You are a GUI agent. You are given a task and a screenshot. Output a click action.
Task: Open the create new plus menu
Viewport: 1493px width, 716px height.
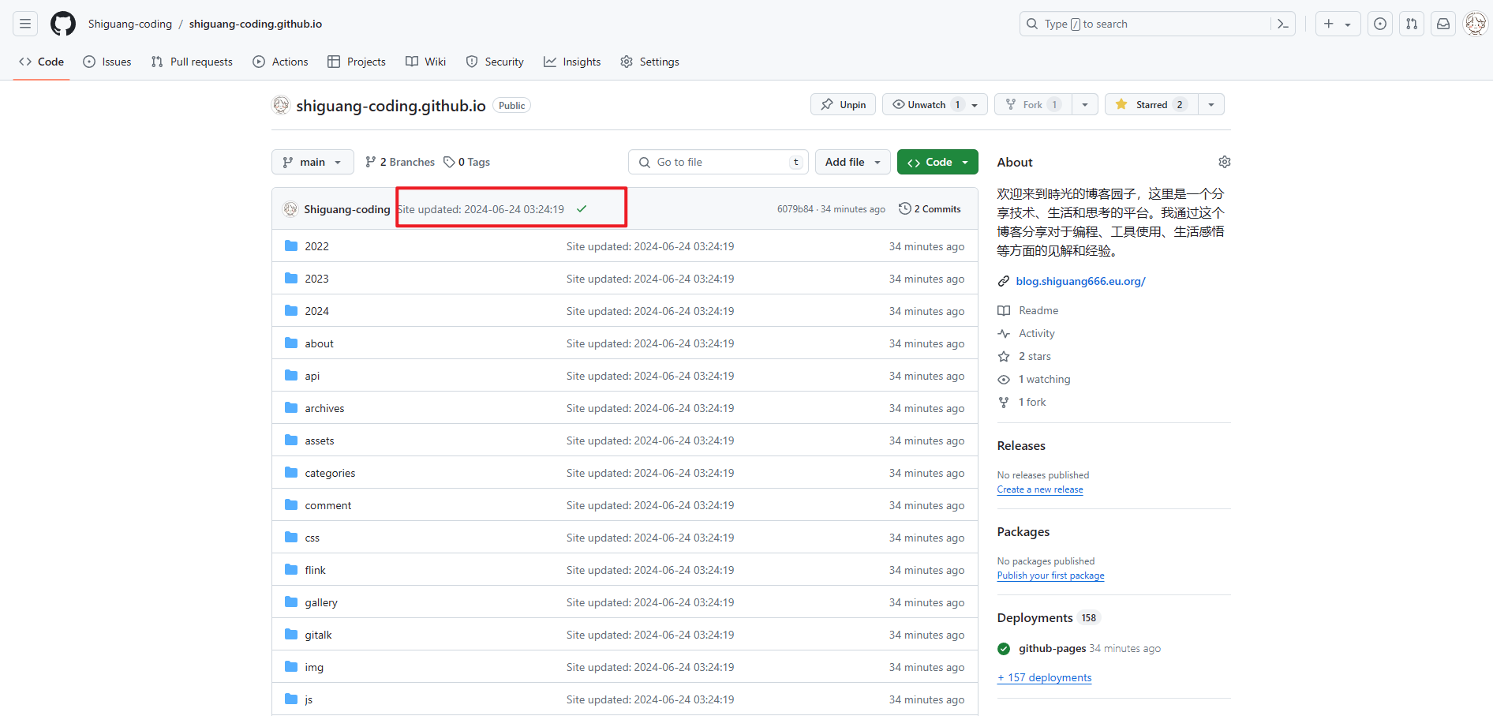pos(1338,24)
